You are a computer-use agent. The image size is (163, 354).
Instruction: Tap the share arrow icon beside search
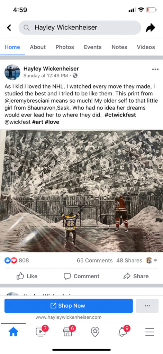click(151, 28)
